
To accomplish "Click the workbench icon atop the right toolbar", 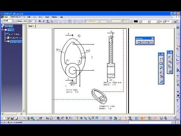I will point(178,28).
